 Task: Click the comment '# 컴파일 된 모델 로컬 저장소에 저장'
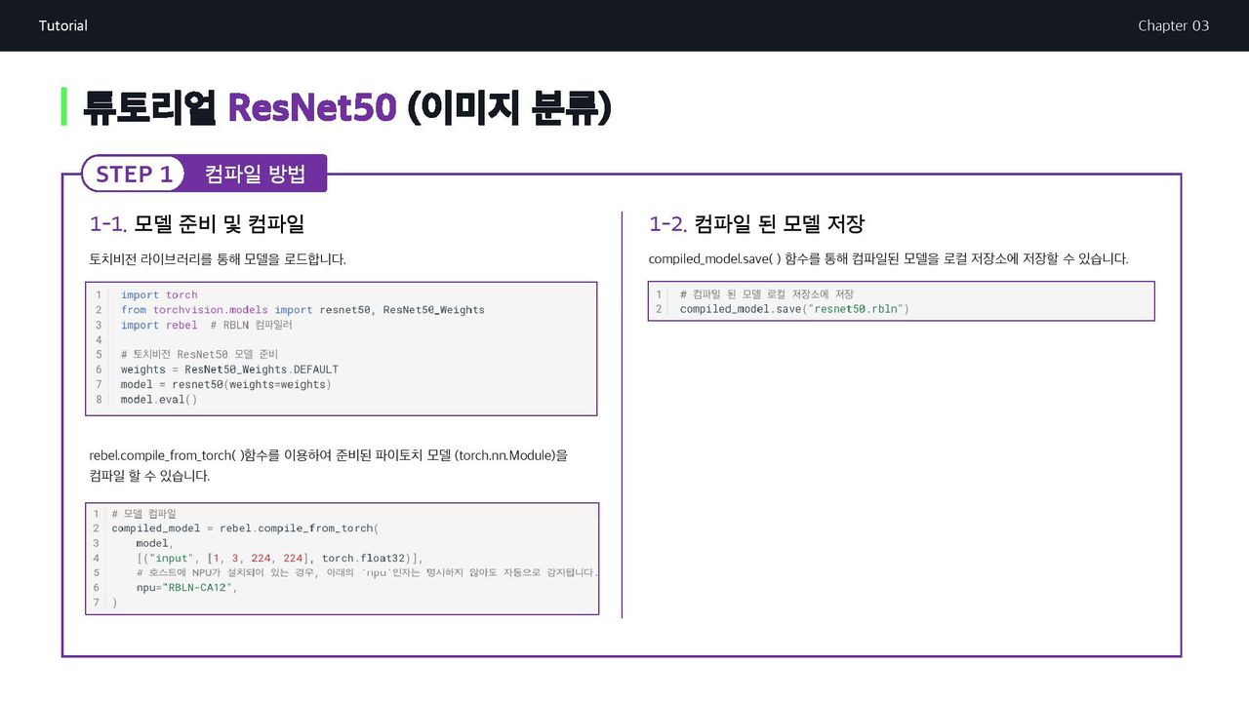pos(766,294)
